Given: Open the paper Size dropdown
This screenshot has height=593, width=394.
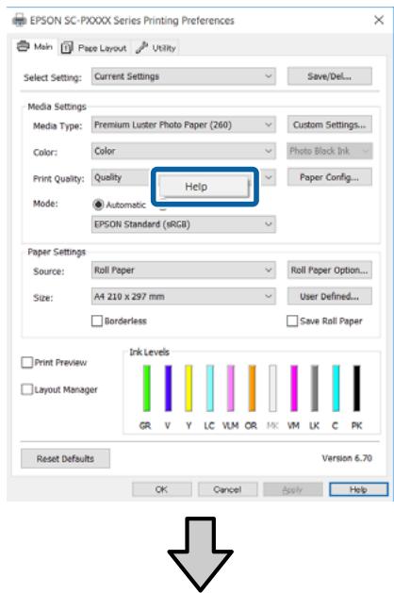Looking at the screenshot, I should [x=184, y=296].
